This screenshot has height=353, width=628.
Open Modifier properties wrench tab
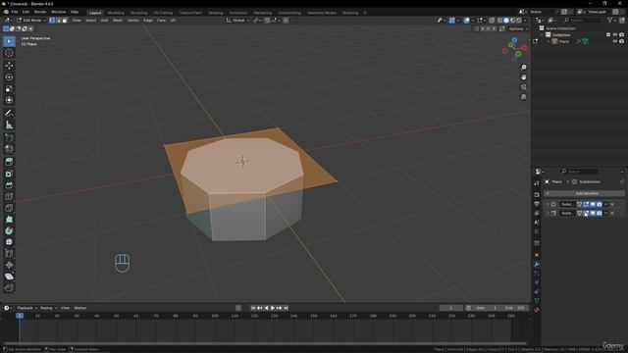(537, 265)
